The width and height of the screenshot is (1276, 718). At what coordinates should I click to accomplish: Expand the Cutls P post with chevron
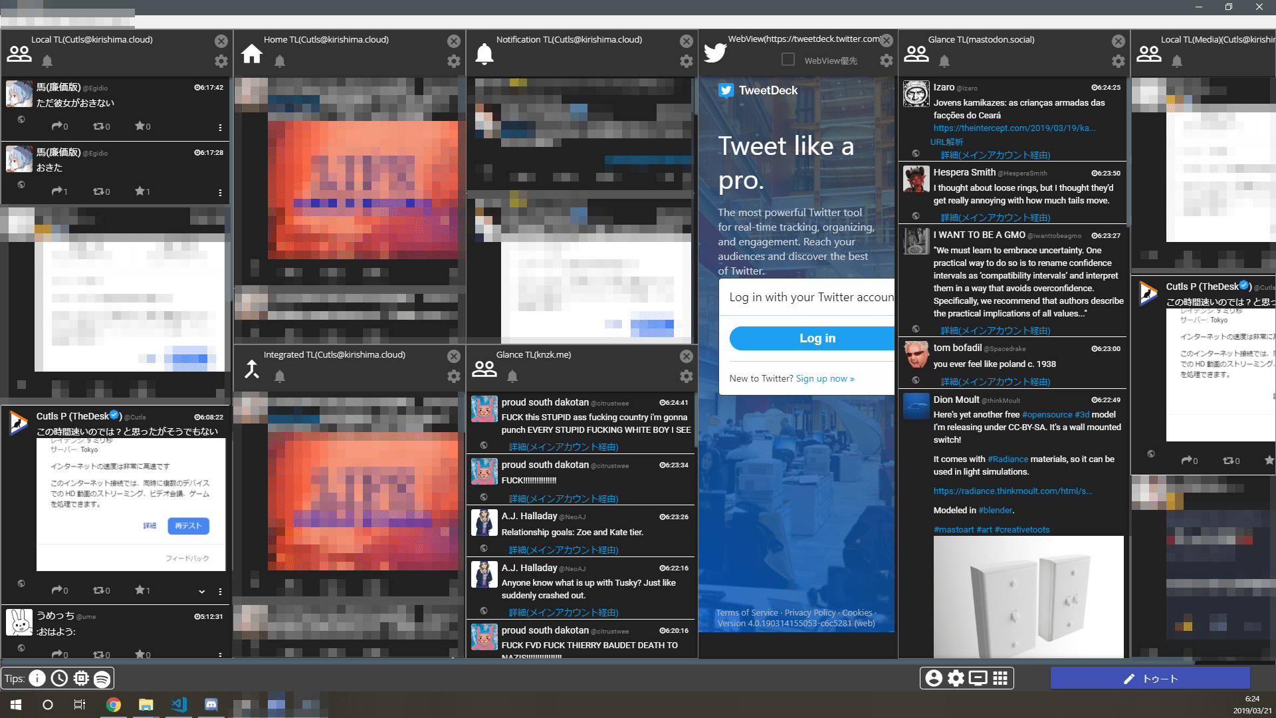coord(201,591)
